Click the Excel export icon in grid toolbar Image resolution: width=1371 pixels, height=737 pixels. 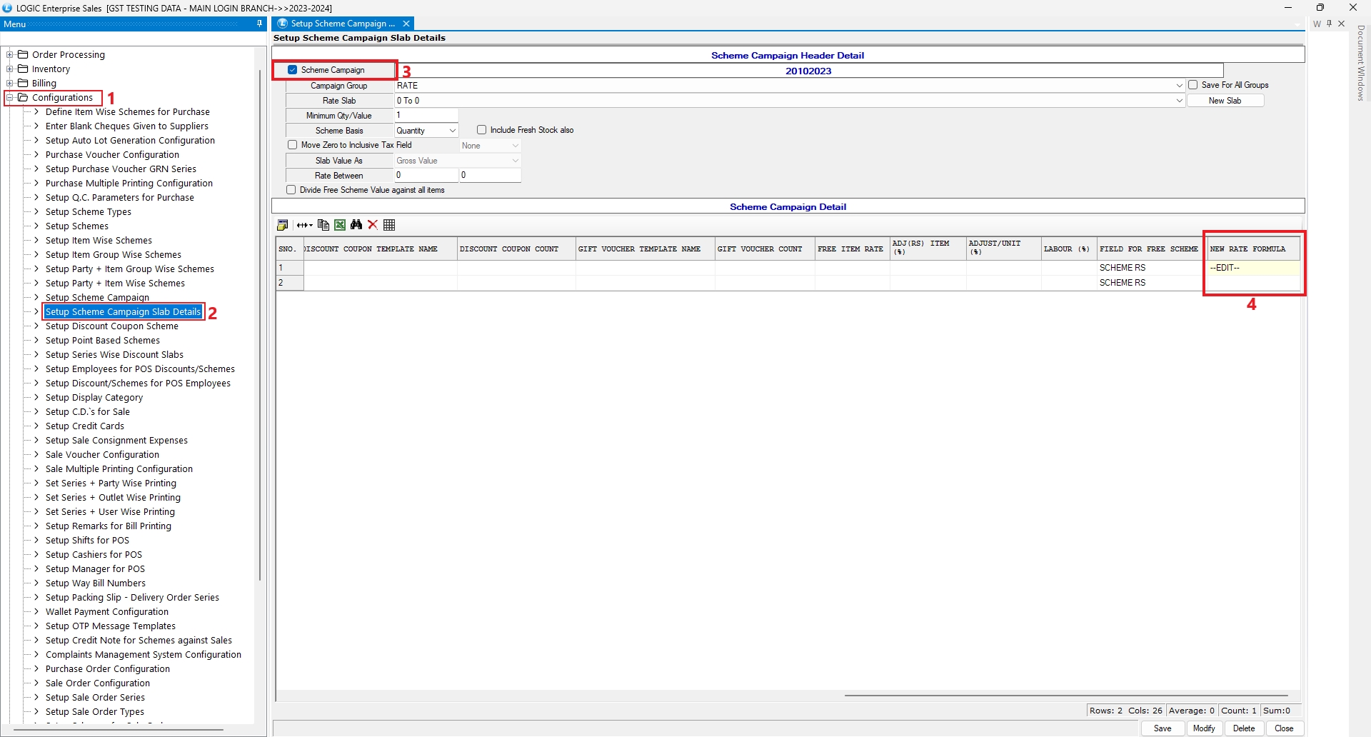point(340,225)
